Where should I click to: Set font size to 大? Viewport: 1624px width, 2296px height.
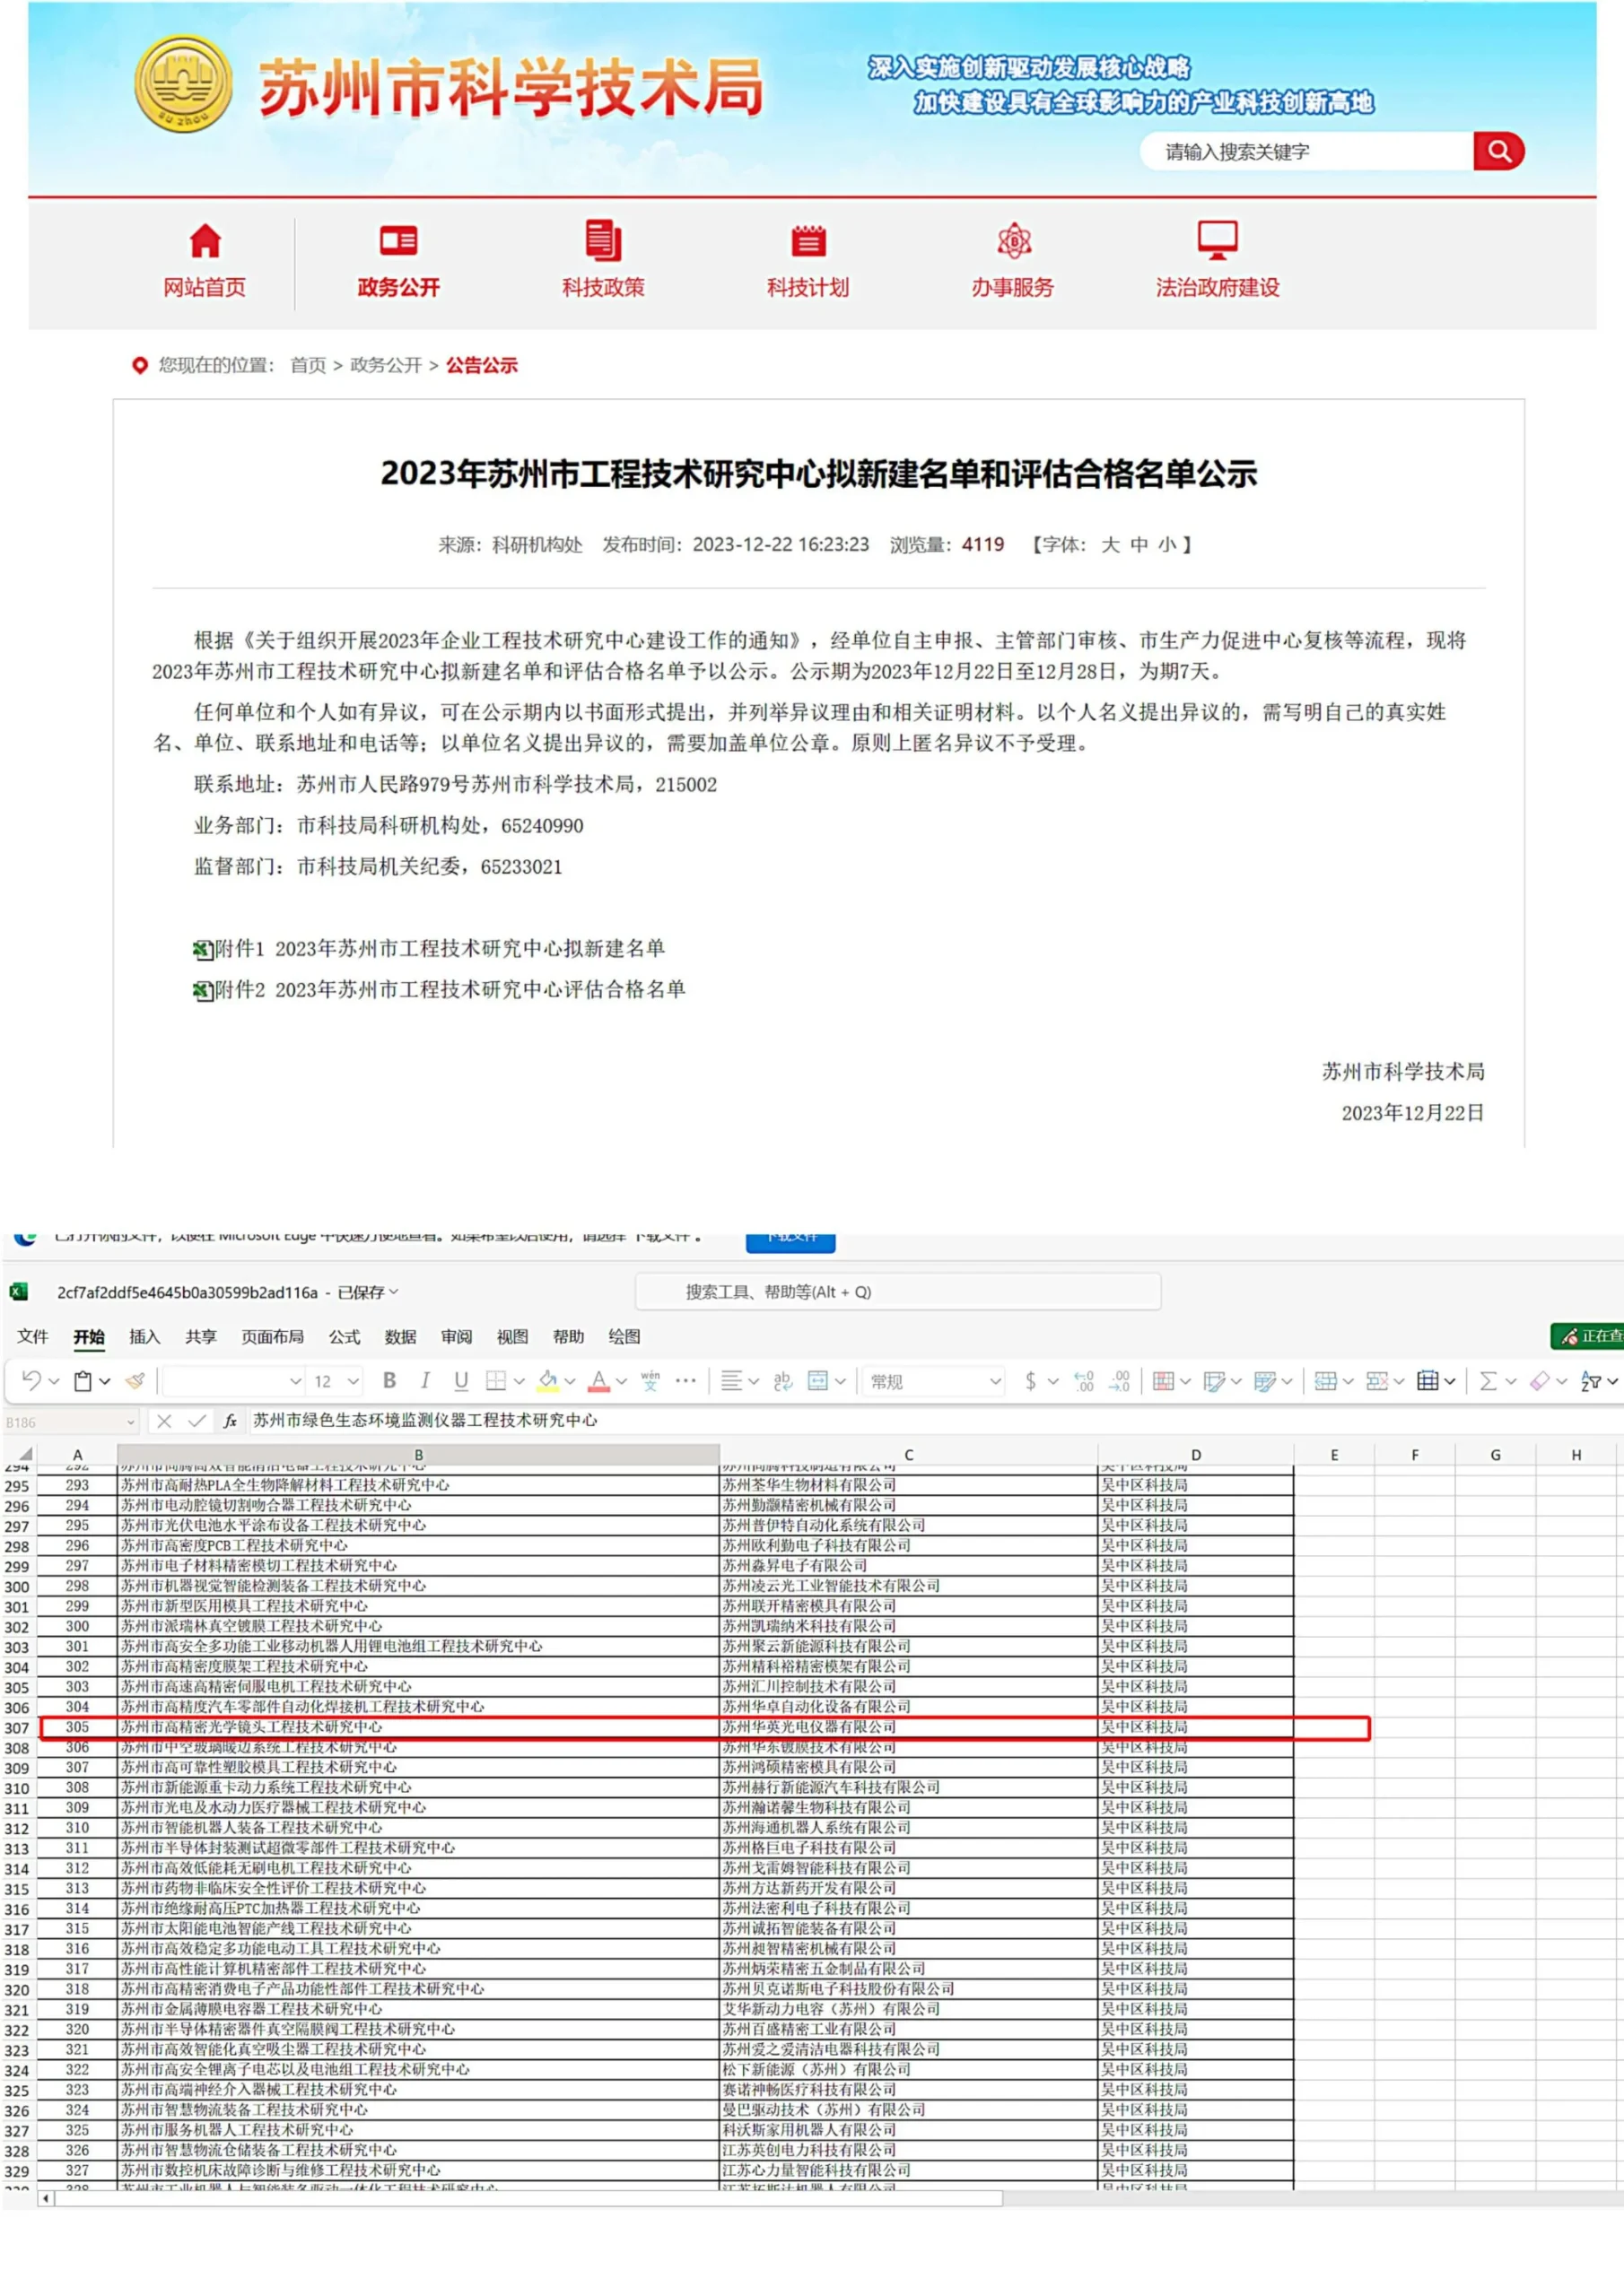tap(1110, 544)
